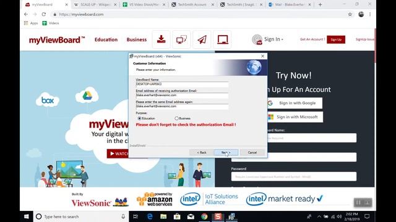Click the myViewBoard logo
Screen dimensions: 396x222
coord(57,39)
